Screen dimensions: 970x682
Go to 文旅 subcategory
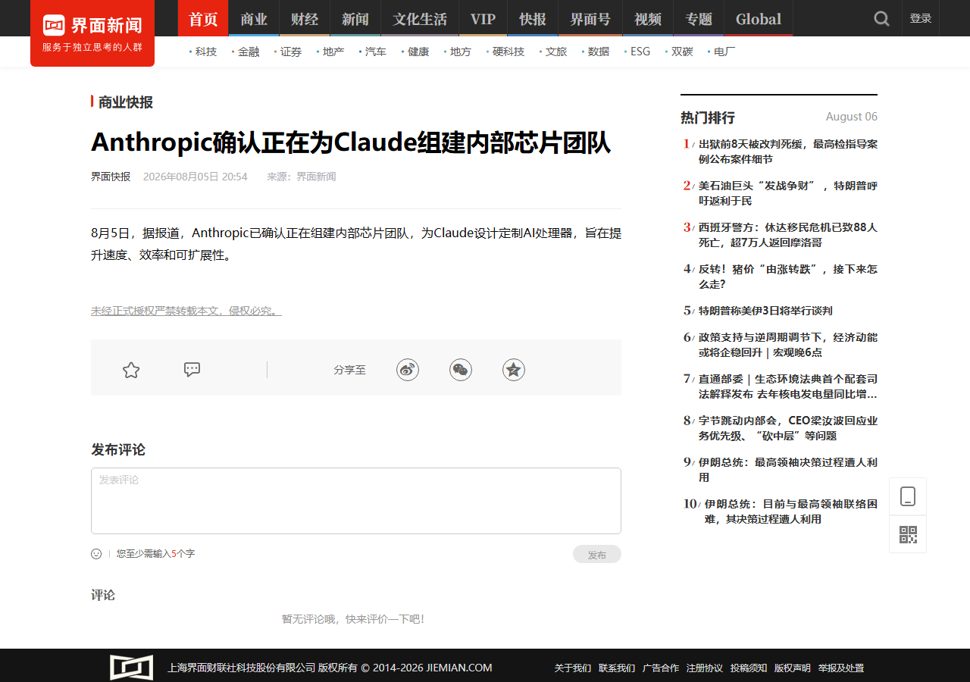(x=556, y=52)
